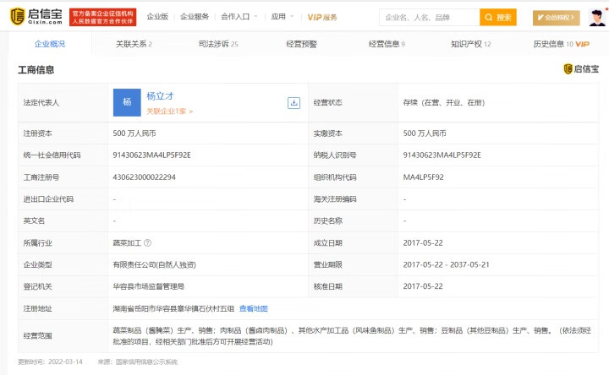This screenshot has width=609, height=375.
Task: Open the 关联企业1家 link
Action: pos(169,111)
